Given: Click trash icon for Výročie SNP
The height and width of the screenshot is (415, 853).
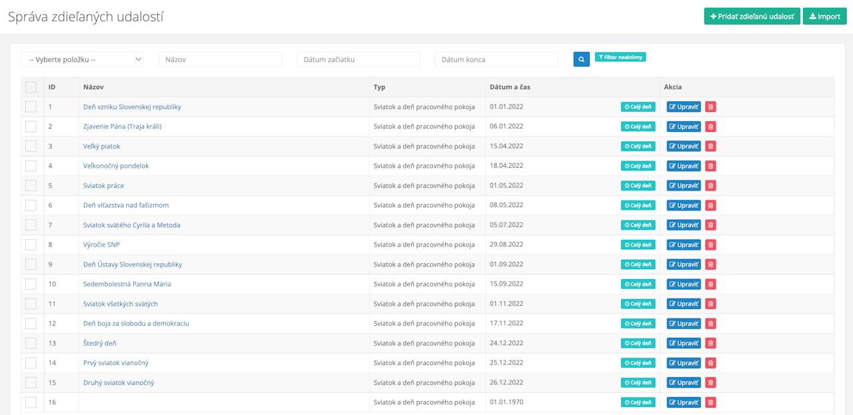Looking at the screenshot, I should point(710,244).
